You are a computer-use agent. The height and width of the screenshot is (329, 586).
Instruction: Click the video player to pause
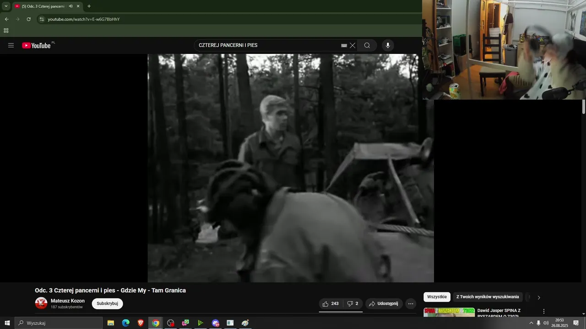(x=291, y=168)
